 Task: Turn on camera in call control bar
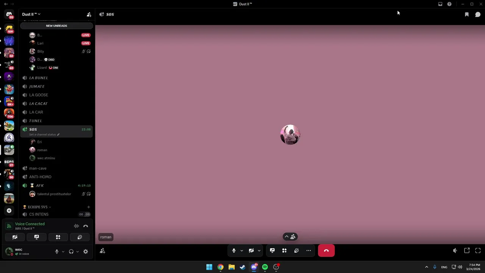[251, 251]
